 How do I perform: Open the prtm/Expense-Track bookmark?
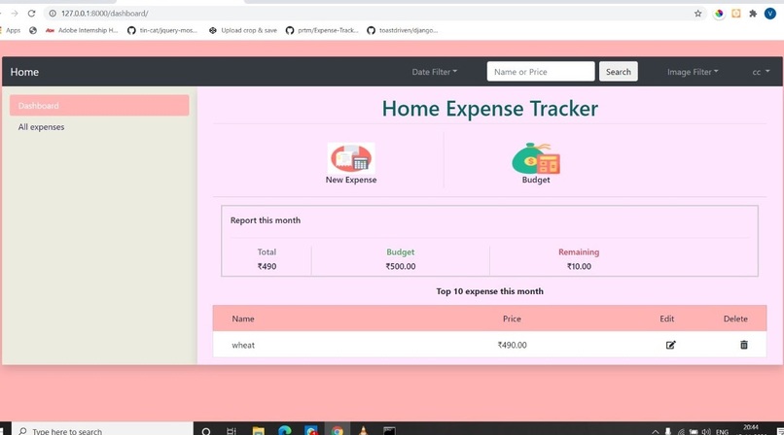coord(323,30)
